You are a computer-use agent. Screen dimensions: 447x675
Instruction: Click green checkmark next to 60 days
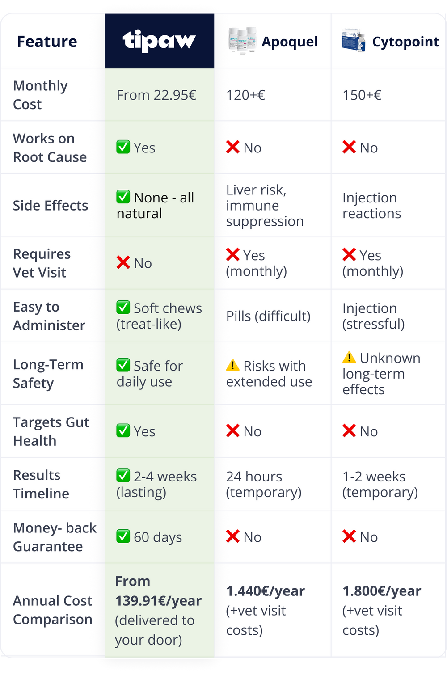coord(123,536)
